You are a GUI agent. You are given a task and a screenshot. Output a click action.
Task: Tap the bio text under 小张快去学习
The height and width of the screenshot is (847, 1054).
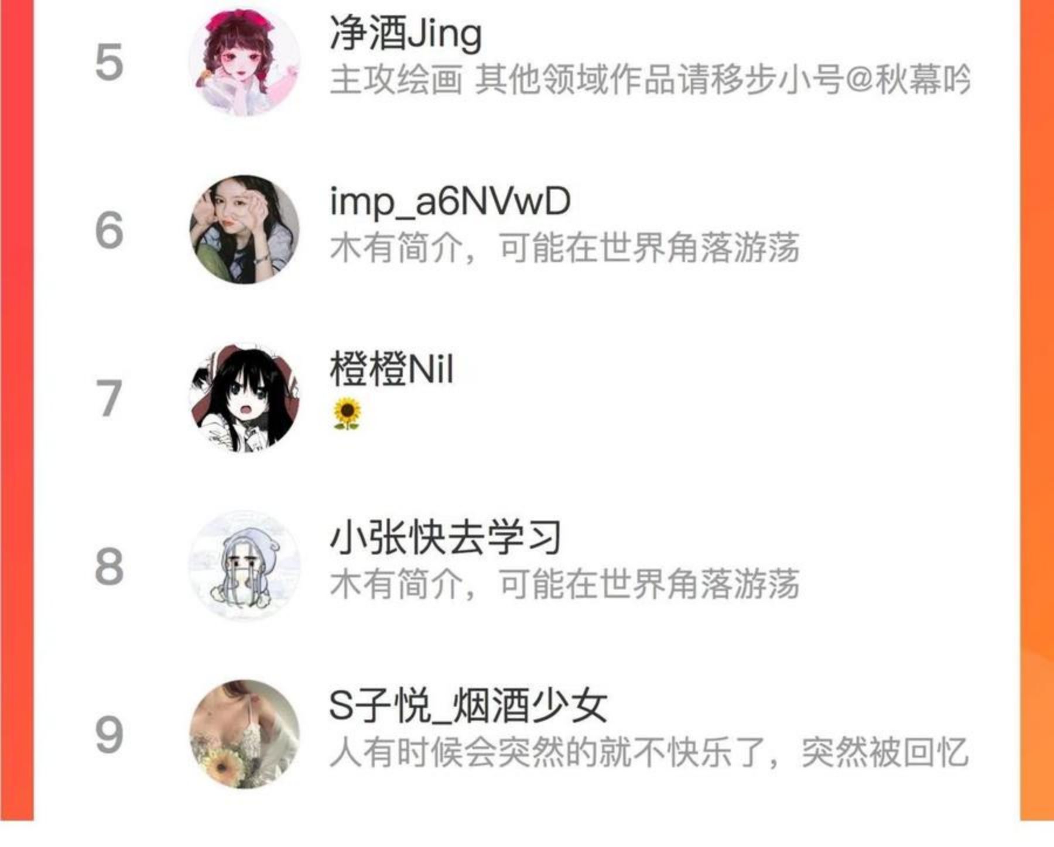564,584
